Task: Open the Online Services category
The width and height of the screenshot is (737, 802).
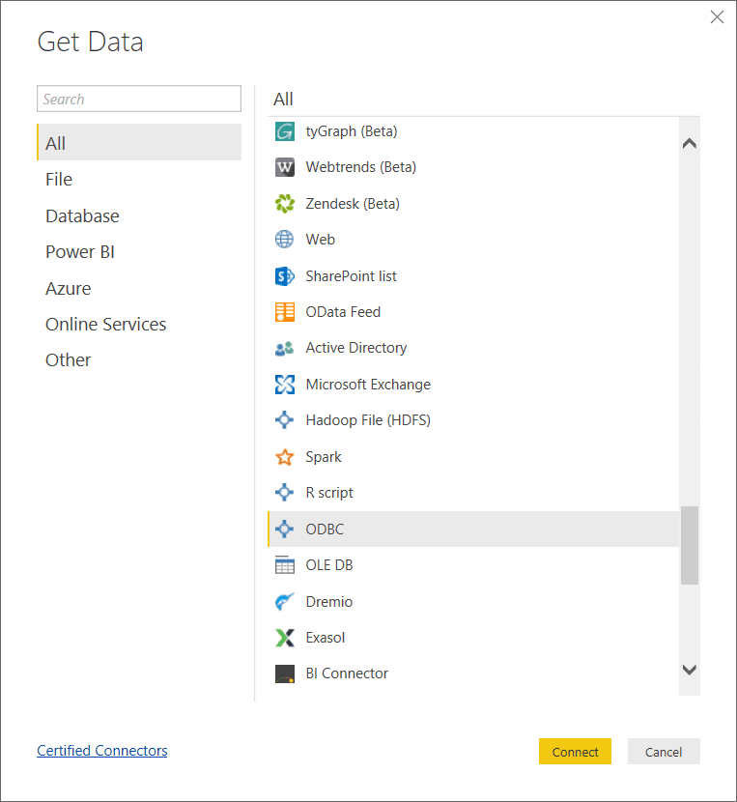Action: (x=105, y=325)
